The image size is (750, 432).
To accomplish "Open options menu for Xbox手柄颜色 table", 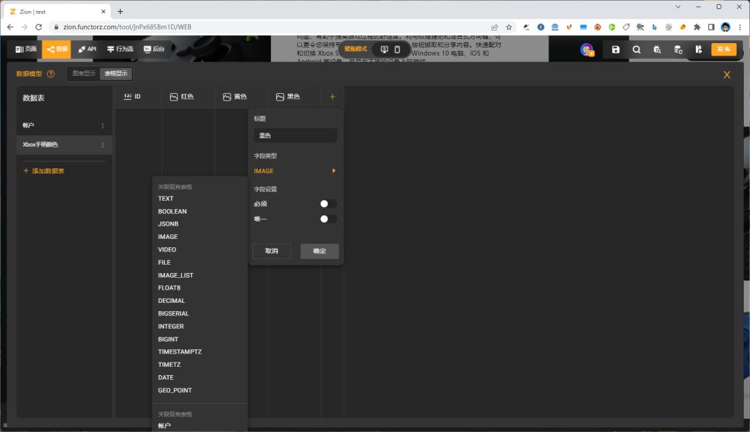I will click(103, 144).
